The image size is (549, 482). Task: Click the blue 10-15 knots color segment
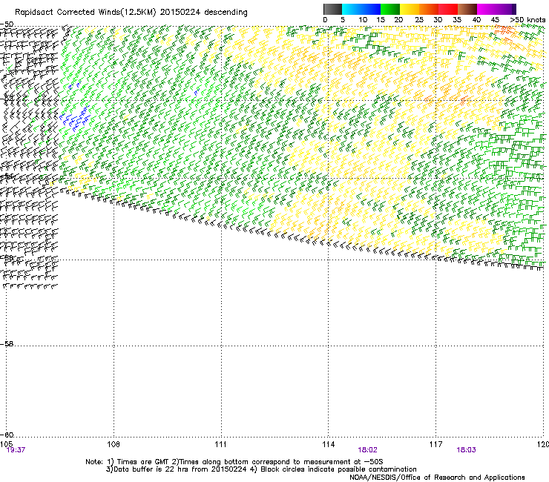click(x=371, y=9)
